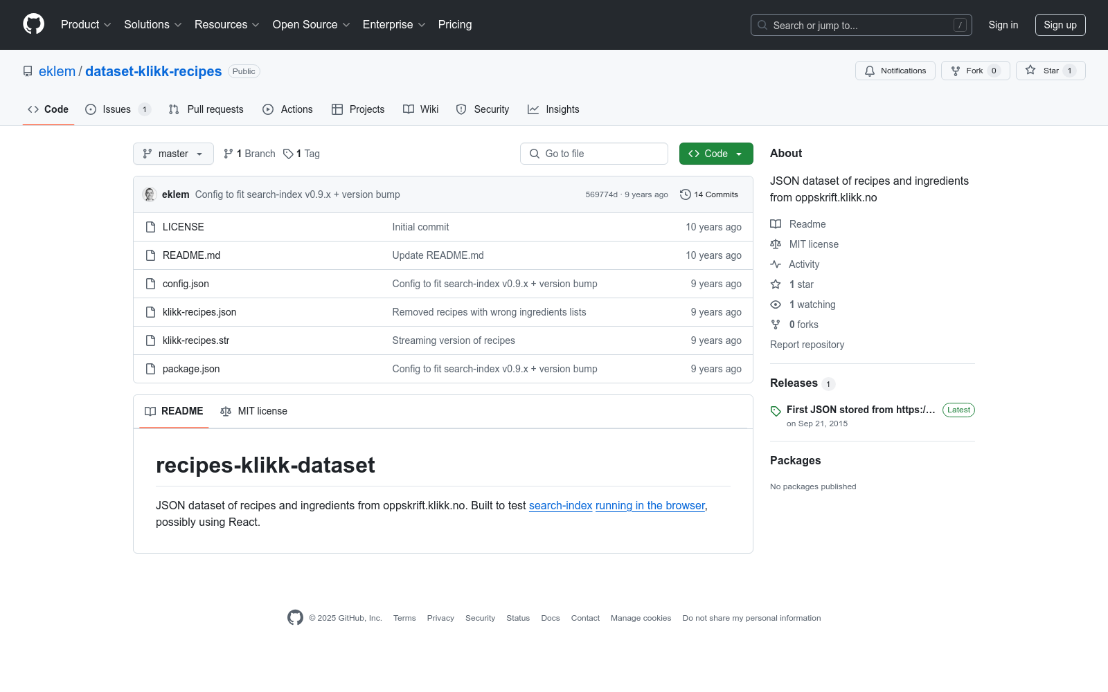Open the master branch selector
Viewport: 1108px width, 692px height.
(173, 154)
